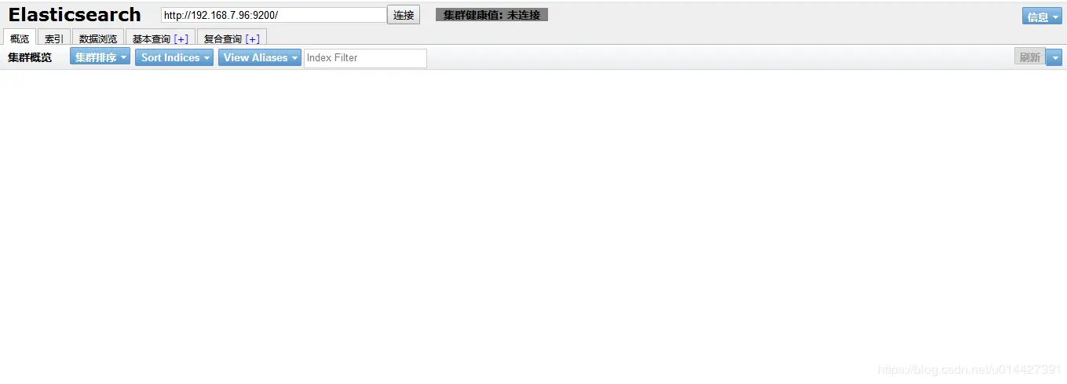Screen dimensions: 1067x384
Task: Click the 集群概览 cluster overview label
Action: (30, 57)
